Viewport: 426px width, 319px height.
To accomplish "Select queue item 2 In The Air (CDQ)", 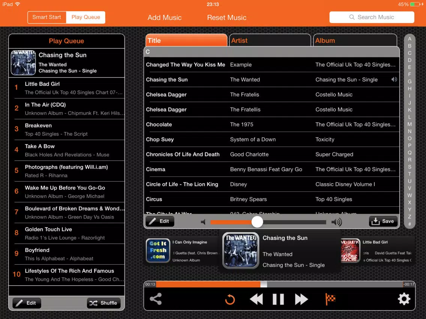I will pyautogui.click(x=67, y=109).
